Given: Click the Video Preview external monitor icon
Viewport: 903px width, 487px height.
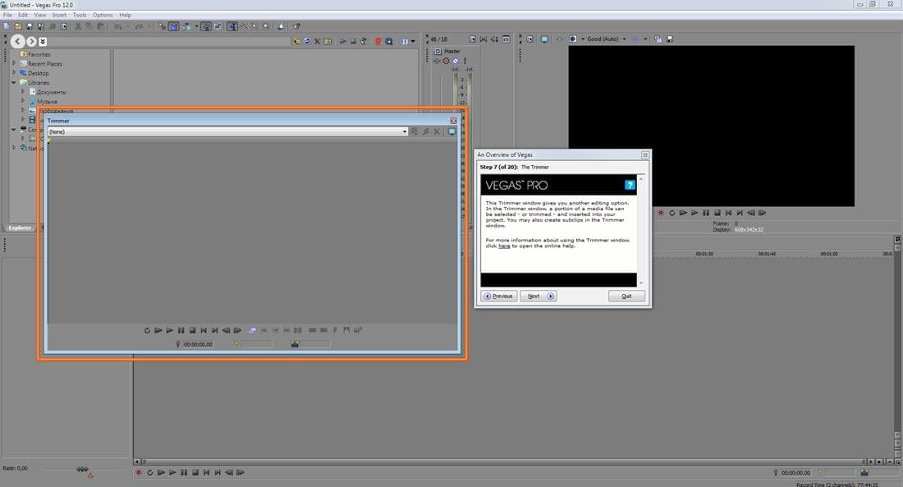Looking at the screenshot, I should pos(544,39).
